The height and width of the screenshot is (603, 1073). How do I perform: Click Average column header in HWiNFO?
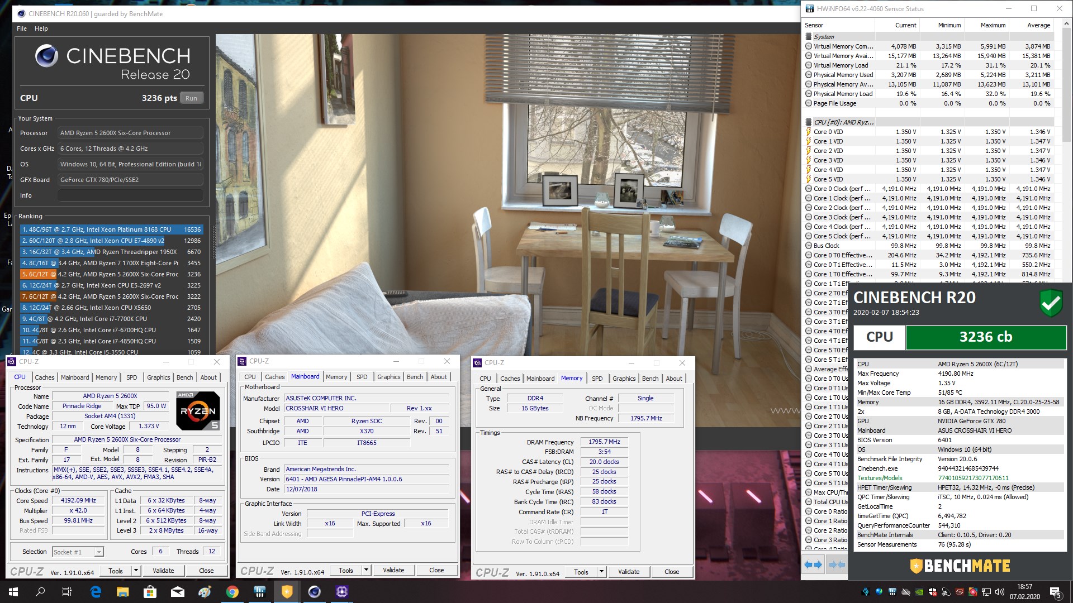(x=1031, y=25)
